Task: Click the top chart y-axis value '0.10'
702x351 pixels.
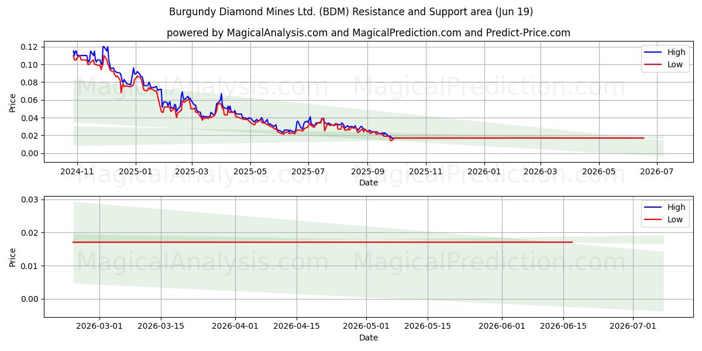Action: [30, 64]
